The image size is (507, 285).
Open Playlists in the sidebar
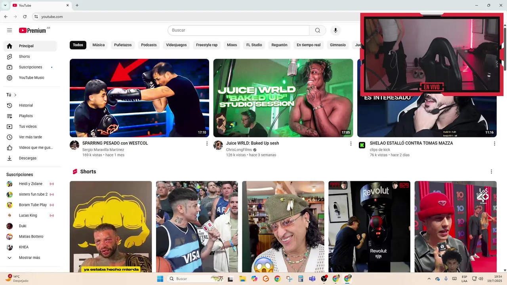(30, 116)
